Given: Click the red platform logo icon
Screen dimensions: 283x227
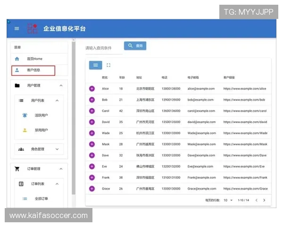Looking at the screenshot, I should tap(33, 28).
